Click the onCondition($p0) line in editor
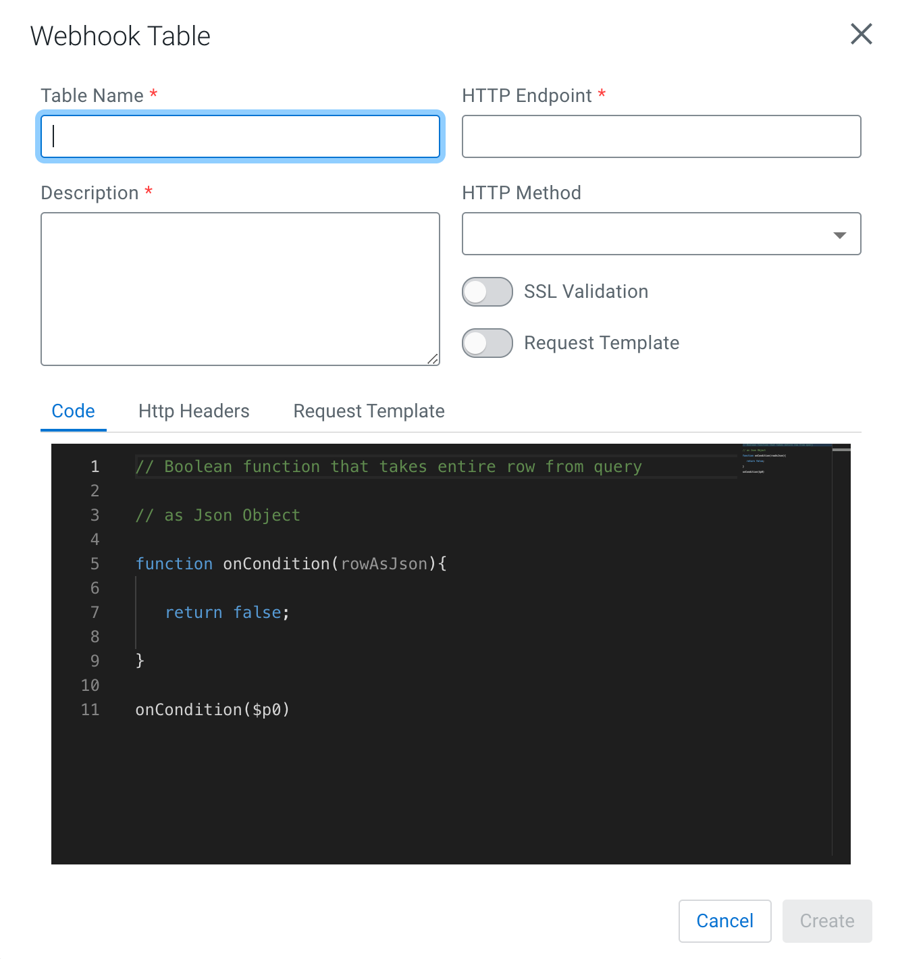The image size is (898, 959). coord(213,710)
